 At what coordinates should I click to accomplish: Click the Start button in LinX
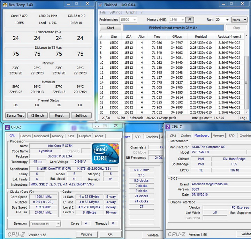point(111,28)
